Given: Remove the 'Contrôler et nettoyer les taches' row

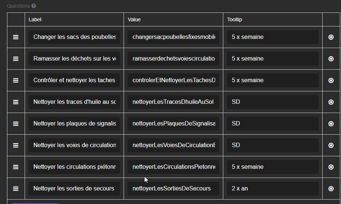Looking at the screenshot, I should (331, 80).
